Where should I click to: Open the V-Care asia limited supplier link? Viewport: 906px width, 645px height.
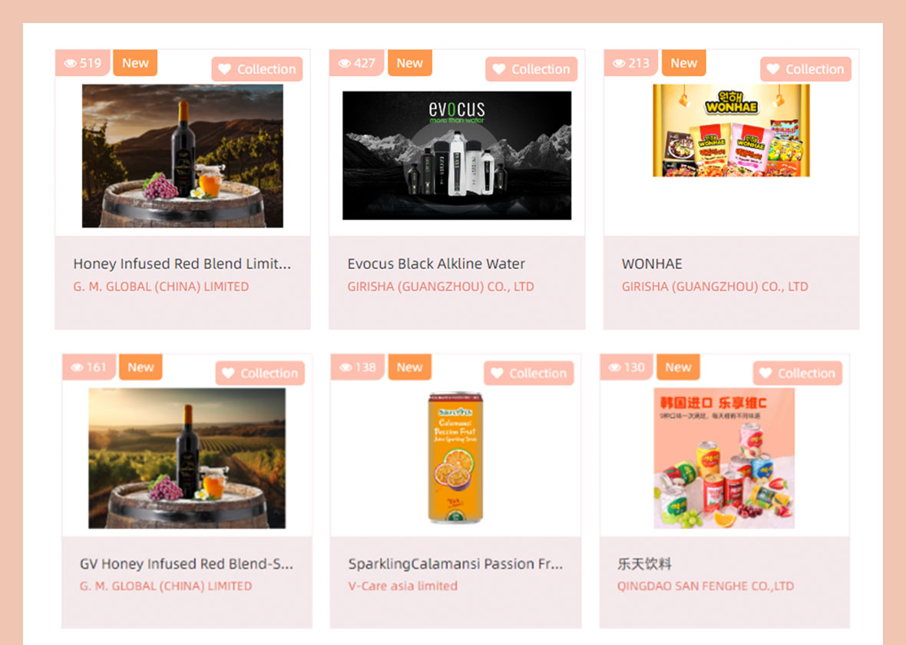[x=403, y=586]
